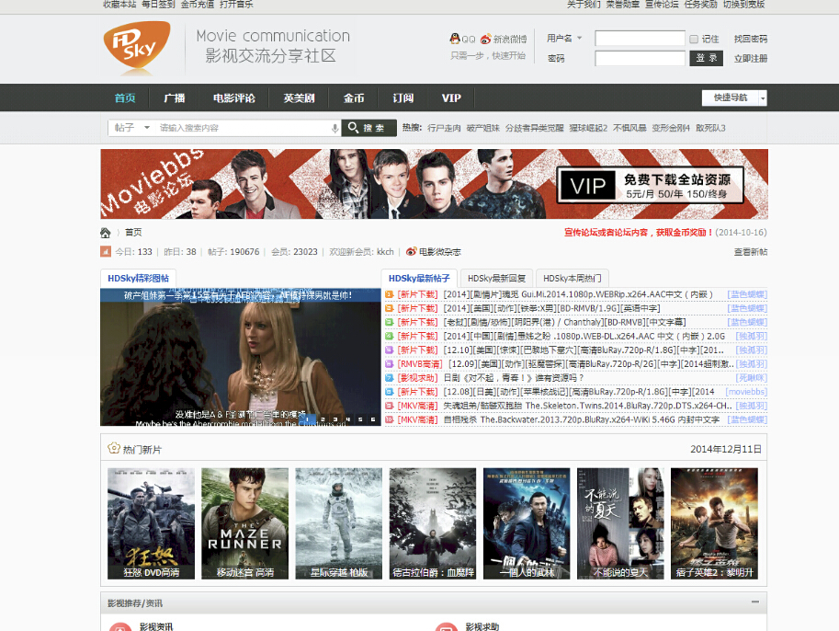839x631 pixels.
Task: Click inside the password input field
Action: tap(640, 58)
